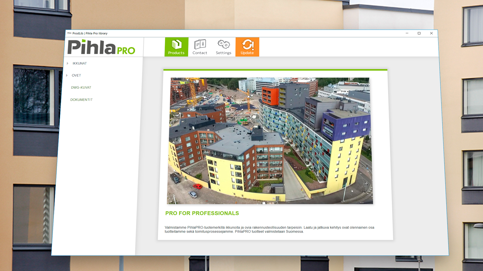Click the PRO FOR PROFESSIONALS heading
Viewport: 483px width, 271px height.
click(202, 213)
